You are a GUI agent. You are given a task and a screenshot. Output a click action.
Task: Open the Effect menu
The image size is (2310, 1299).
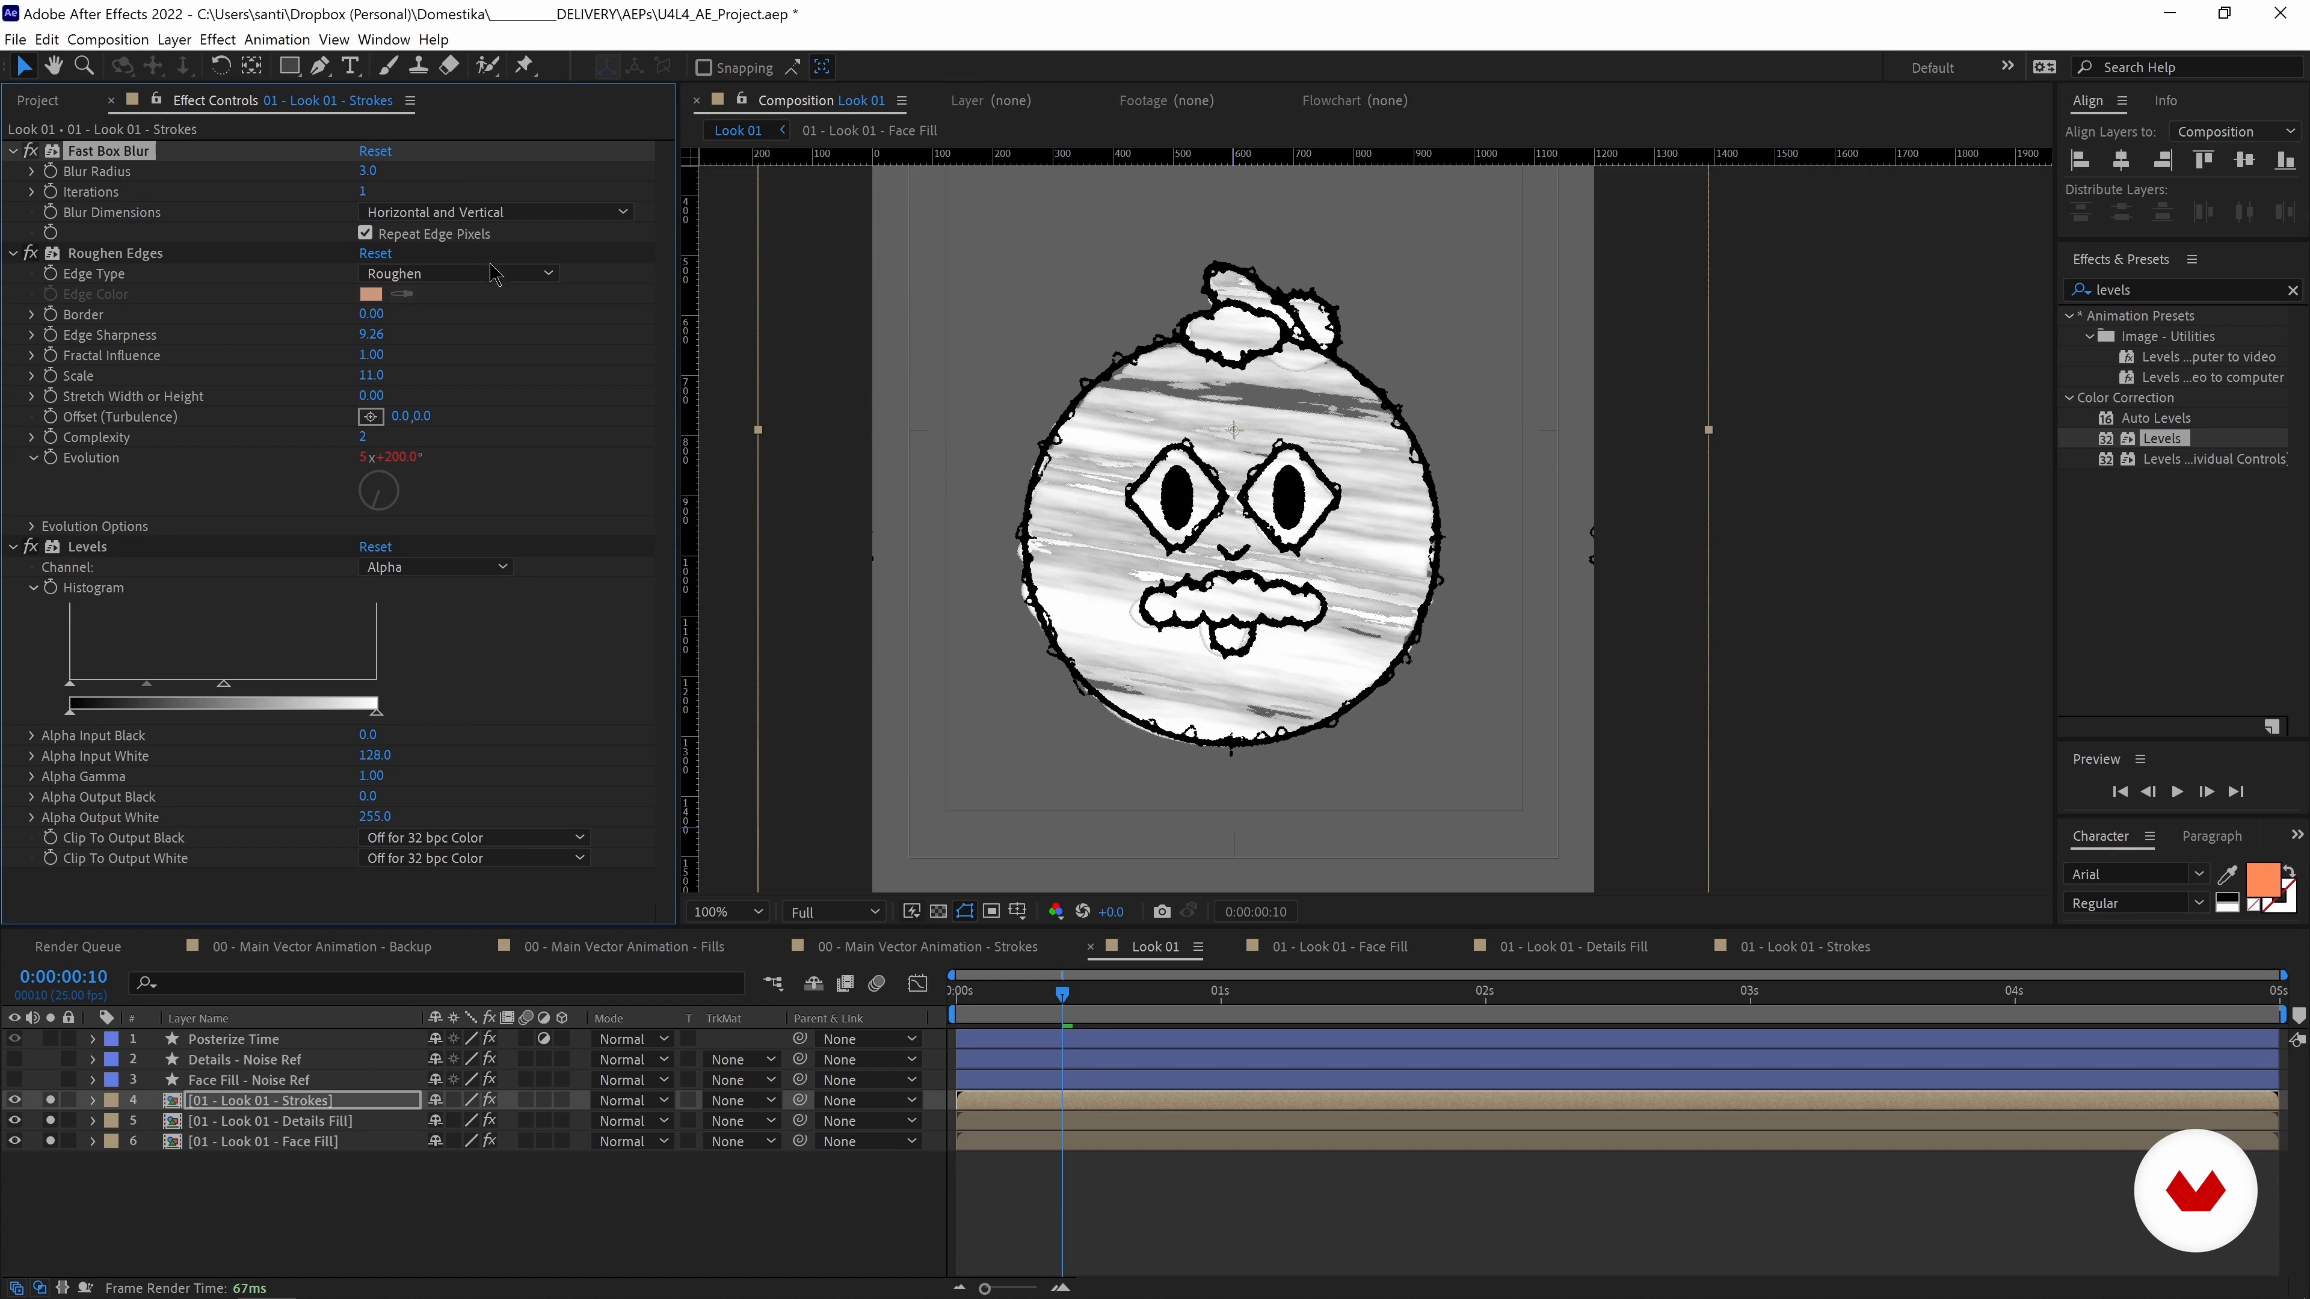[x=217, y=40]
